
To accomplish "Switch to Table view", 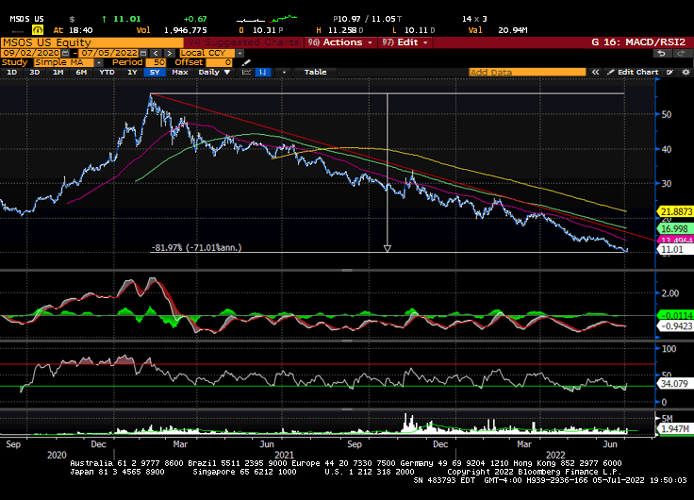I will click(x=315, y=73).
